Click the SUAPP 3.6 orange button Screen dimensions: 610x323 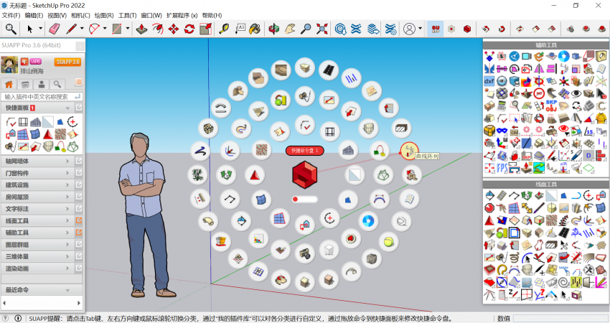pos(67,62)
